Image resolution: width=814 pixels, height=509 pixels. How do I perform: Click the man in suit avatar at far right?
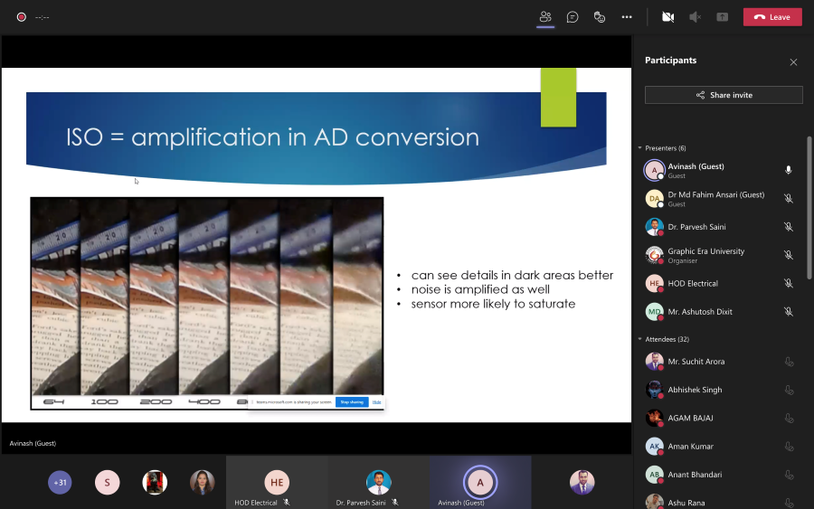click(582, 483)
